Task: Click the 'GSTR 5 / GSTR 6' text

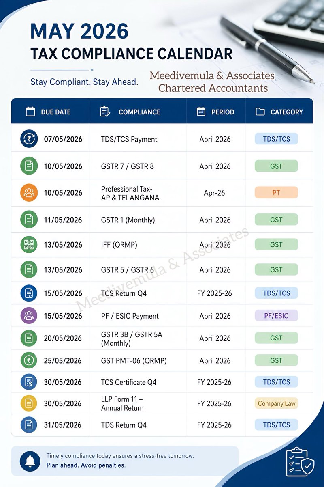Action: (x=128, y=270)
